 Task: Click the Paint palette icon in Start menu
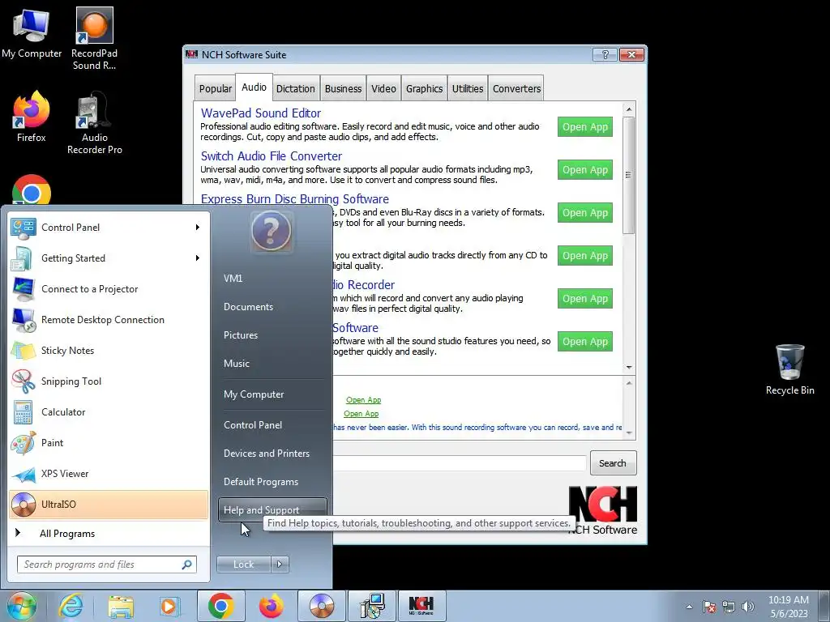pyautogui.click(x=24, y=443)
